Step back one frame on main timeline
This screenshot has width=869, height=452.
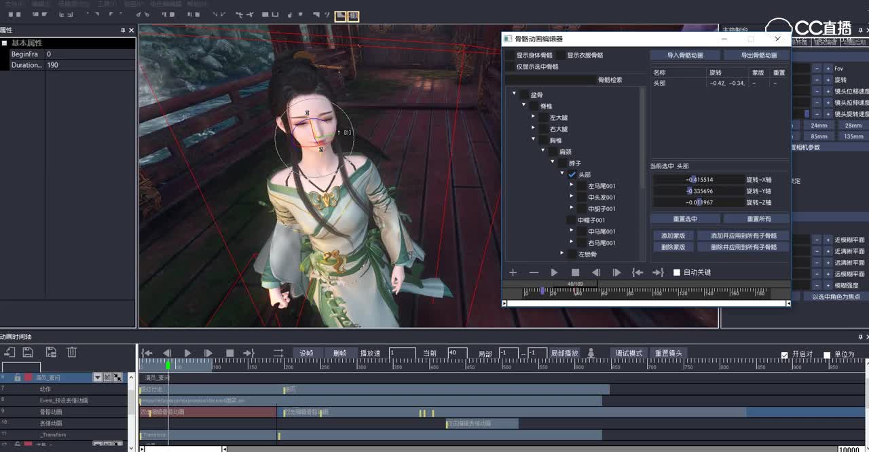167,353
